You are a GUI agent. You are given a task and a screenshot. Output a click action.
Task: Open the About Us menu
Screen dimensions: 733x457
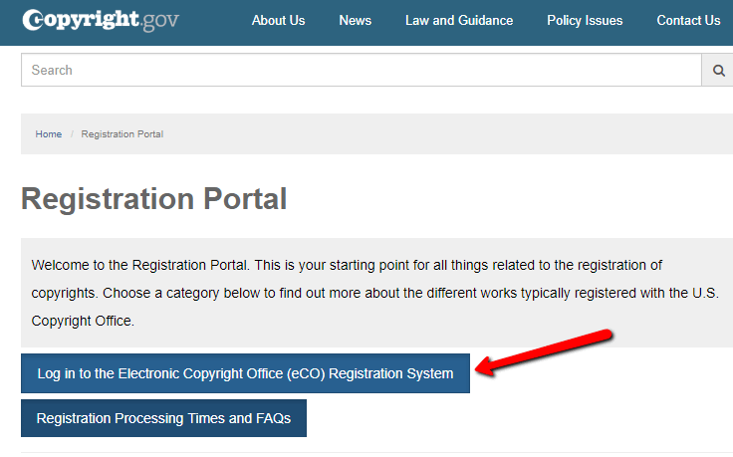278,20
